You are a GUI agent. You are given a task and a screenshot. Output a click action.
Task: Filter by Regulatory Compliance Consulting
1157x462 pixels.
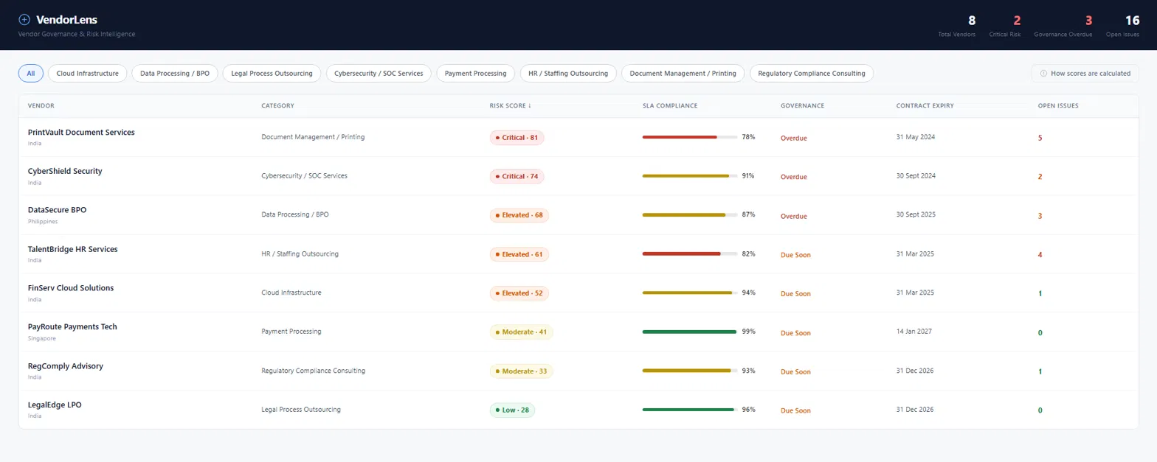point(812,74)
